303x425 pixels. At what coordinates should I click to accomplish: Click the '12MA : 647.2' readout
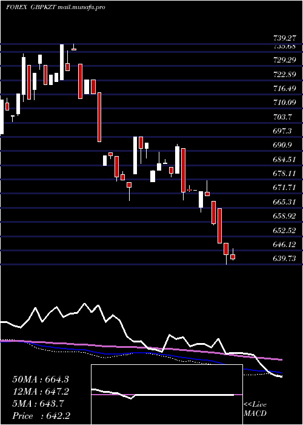point(41,392)
